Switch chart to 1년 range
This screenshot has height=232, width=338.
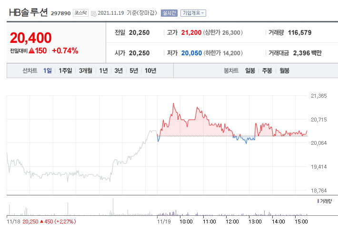tap(103, 71)
